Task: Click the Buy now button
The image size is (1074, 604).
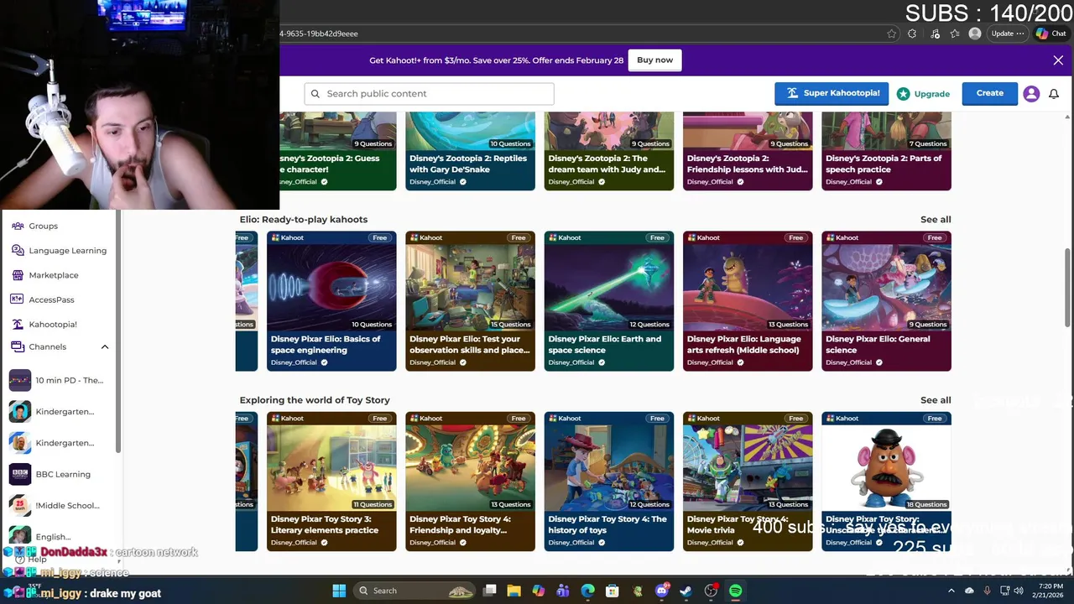Action: pyautogui.click(x=654, y=60)
